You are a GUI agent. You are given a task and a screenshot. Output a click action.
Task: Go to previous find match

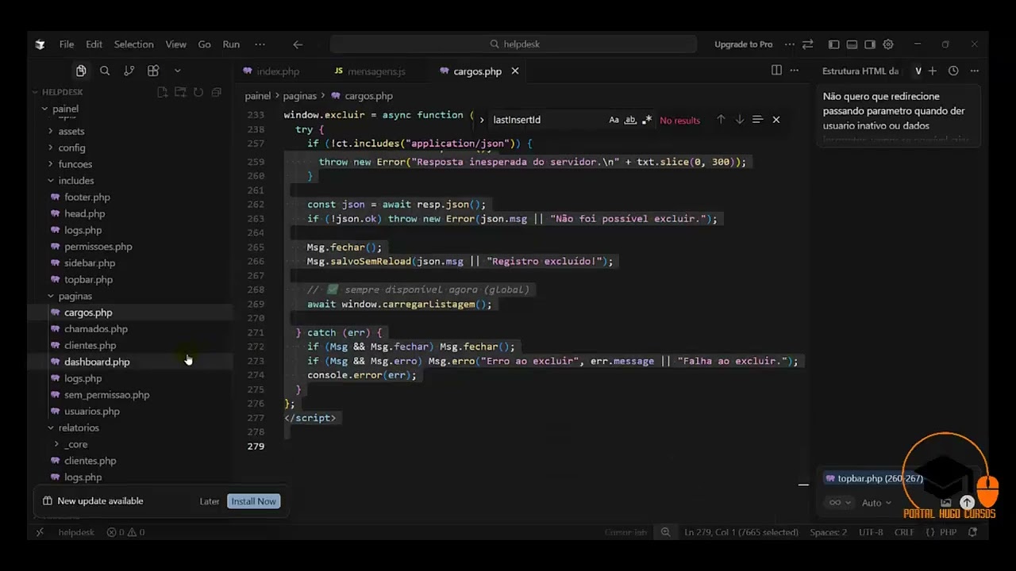[721, 120]
